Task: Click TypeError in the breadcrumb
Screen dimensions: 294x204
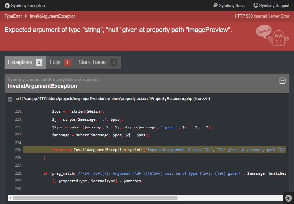Action: (x=13, y=16)
